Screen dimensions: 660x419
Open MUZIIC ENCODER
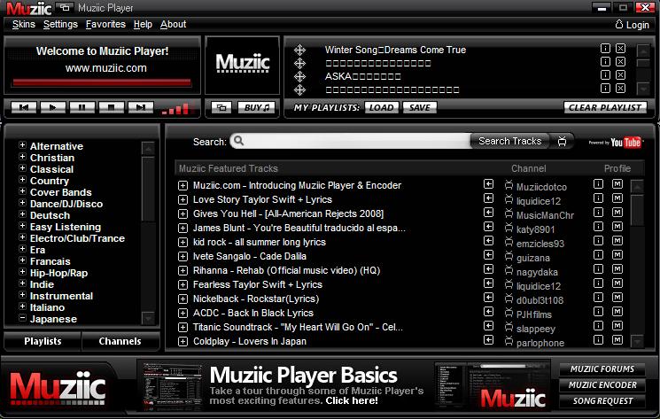[x=602, y=385]
